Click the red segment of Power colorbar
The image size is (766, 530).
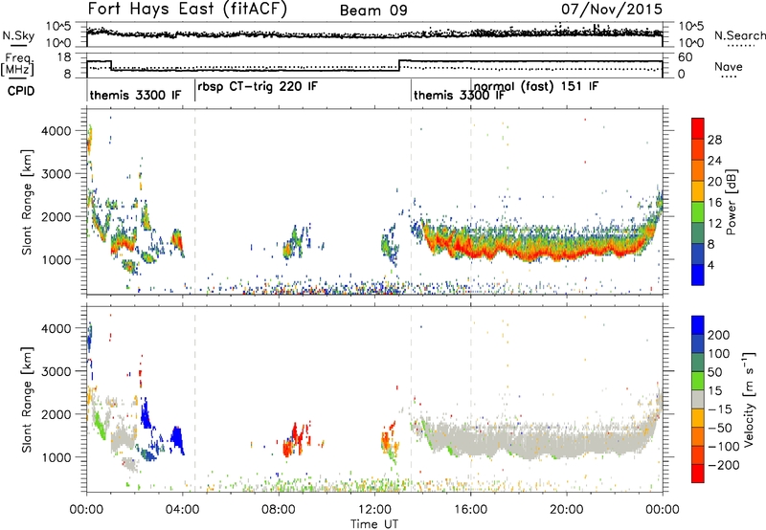(698, 128)
